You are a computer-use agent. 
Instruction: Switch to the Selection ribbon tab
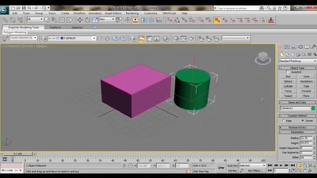point(77,28)
